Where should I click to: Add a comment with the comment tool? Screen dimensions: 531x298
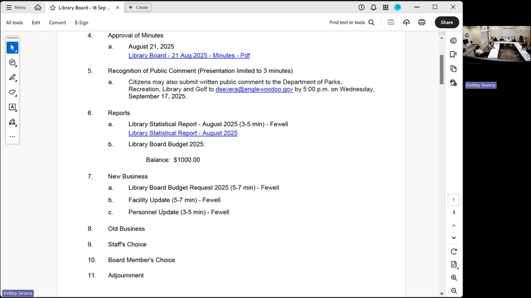pos(12,63)
